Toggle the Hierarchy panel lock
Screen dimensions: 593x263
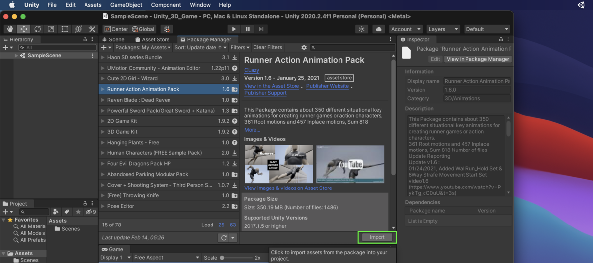pyautogui.click(x=85, y=39)
